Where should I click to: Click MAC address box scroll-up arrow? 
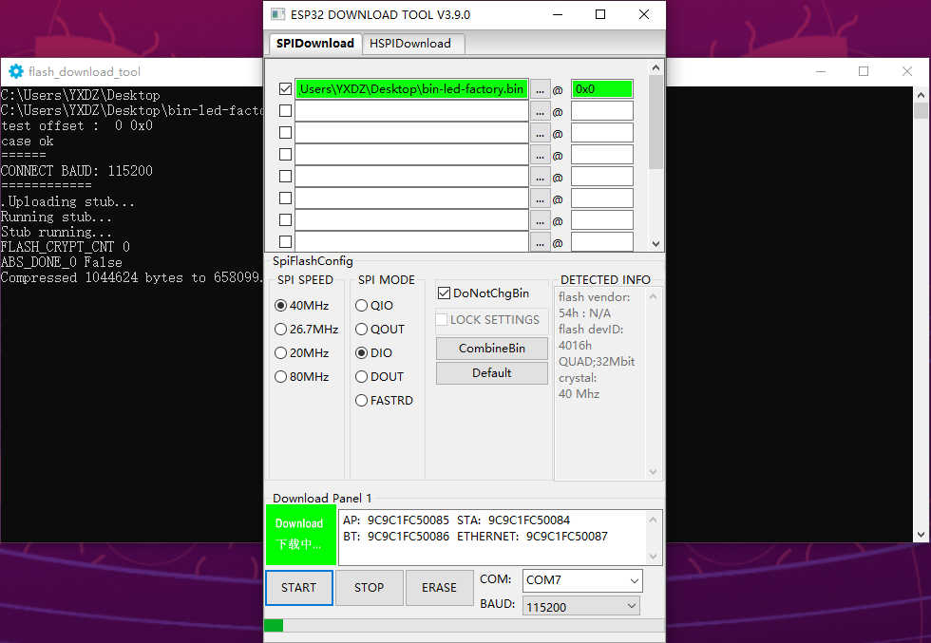654,520
